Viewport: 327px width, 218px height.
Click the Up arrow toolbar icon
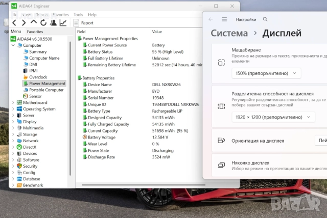[x=34, y=22]
